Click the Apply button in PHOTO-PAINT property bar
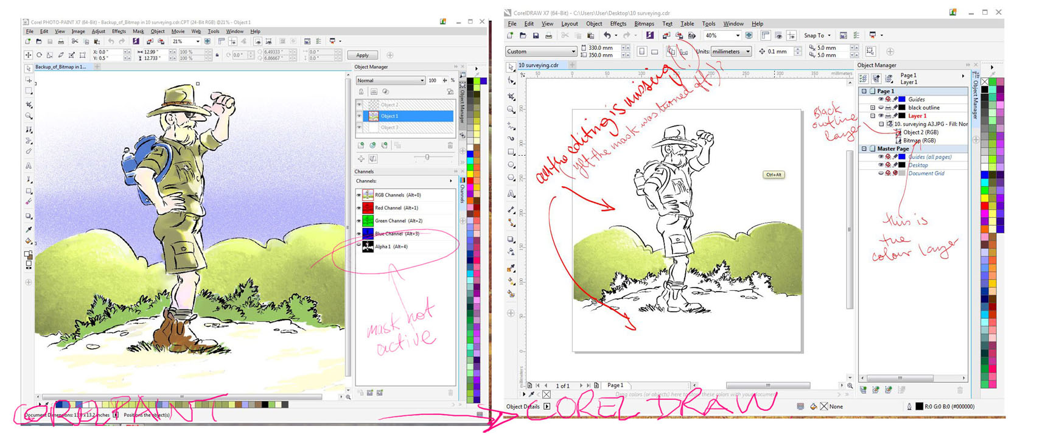 pyautogui.click(x=362, y=55)
